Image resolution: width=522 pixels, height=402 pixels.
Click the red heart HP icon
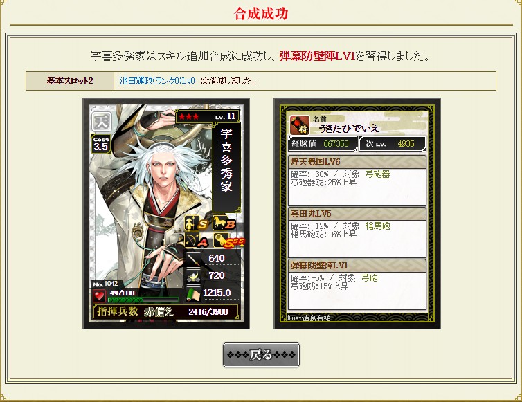pyautogui.click(x=99, y=295)
